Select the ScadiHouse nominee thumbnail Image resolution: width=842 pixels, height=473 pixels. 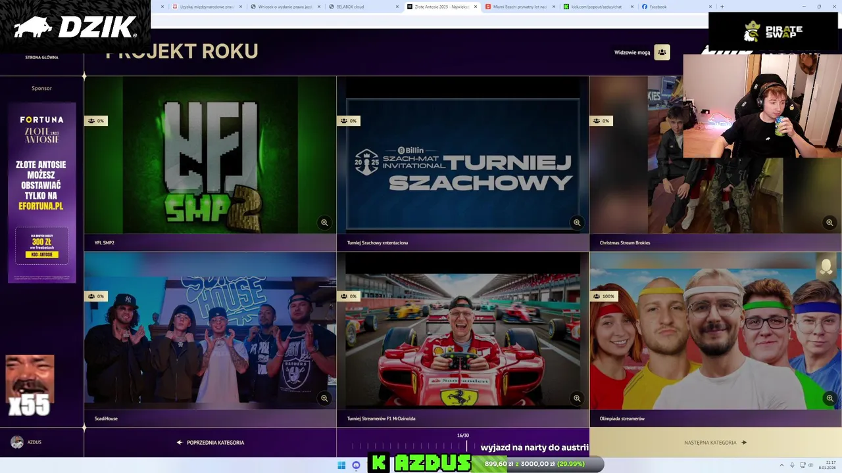click(x=210, y=330)
